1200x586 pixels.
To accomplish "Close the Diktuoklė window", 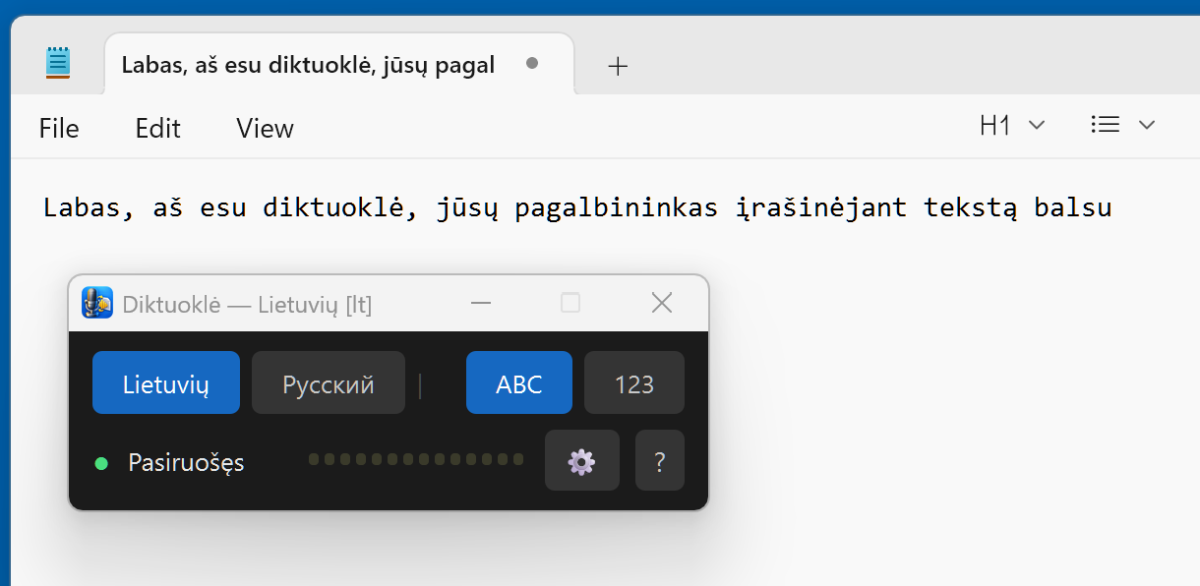I will click(x=662, y=303).
